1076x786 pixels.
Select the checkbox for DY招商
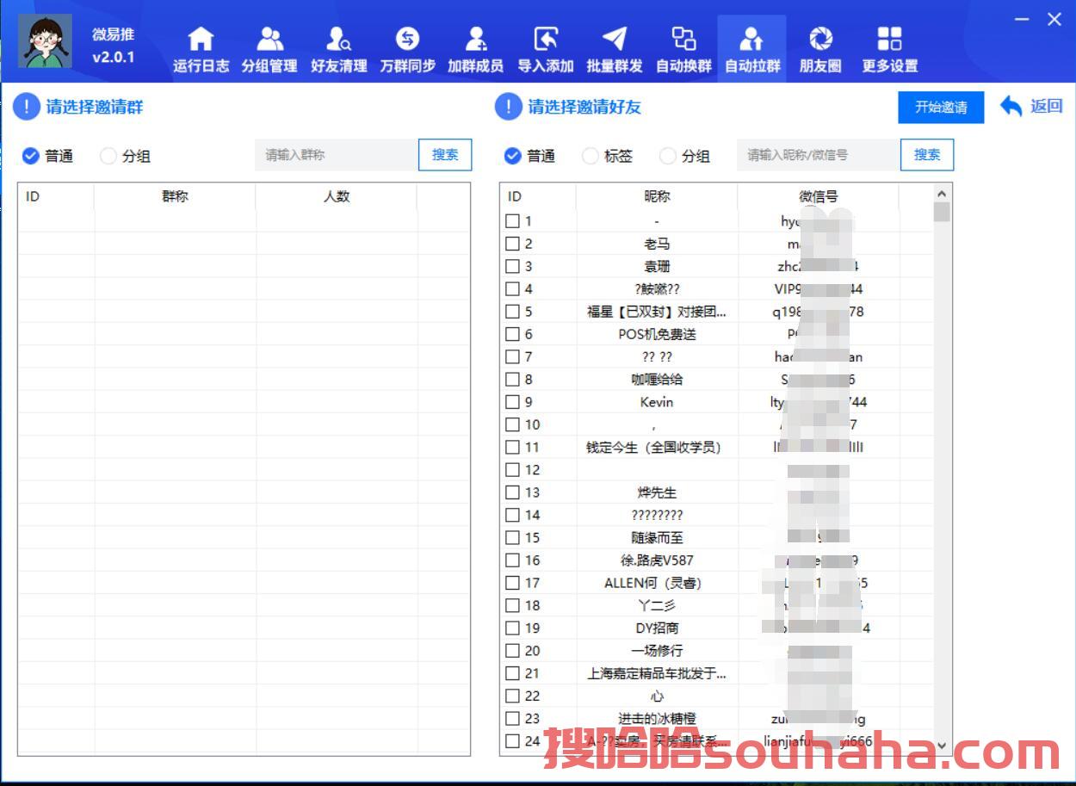pyautogui.click(x=513, y=628)
